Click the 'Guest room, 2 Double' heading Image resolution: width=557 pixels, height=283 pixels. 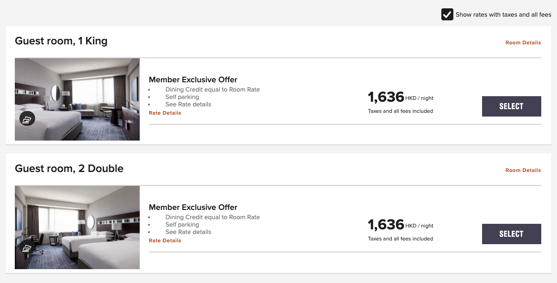(69, 169)
